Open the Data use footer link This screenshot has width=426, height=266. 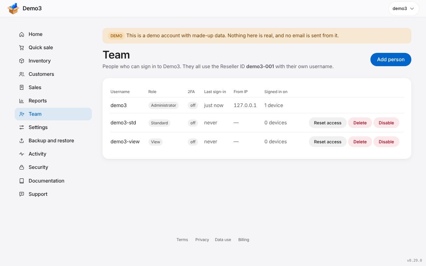click(223, 240)
